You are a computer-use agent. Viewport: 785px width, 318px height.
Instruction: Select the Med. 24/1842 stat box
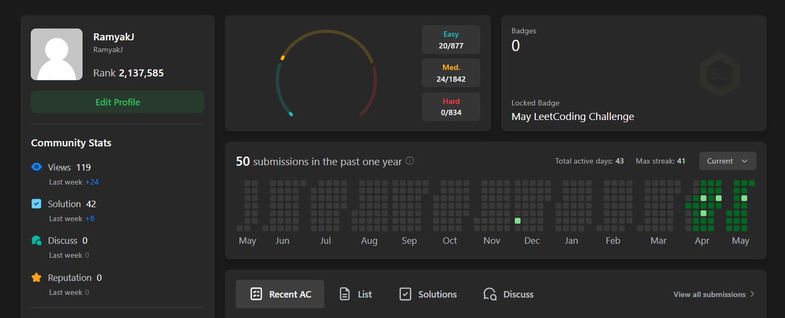(451, 73)
